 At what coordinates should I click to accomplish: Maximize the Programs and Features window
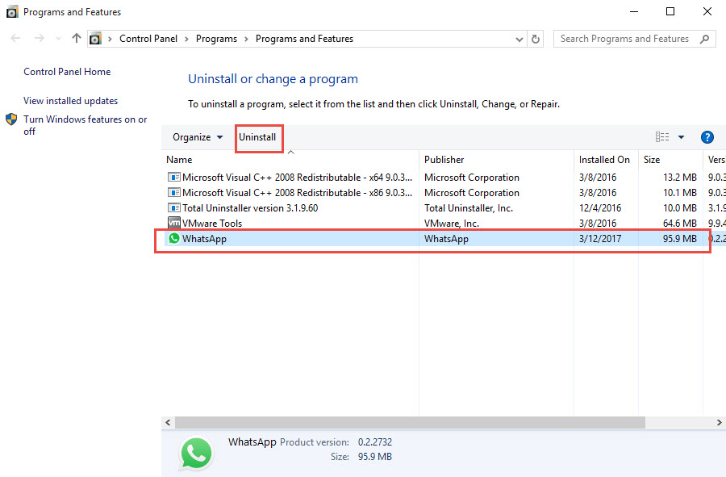click(x=670, y=11)
